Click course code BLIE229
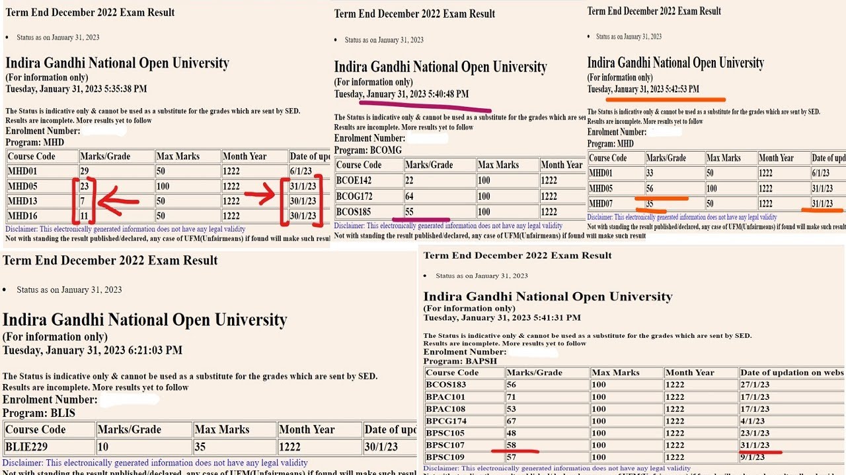 point(26,447)
